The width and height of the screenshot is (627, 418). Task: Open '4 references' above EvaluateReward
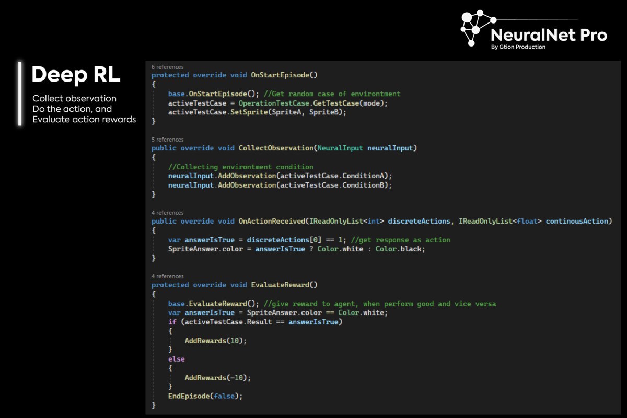pos(167,276)
